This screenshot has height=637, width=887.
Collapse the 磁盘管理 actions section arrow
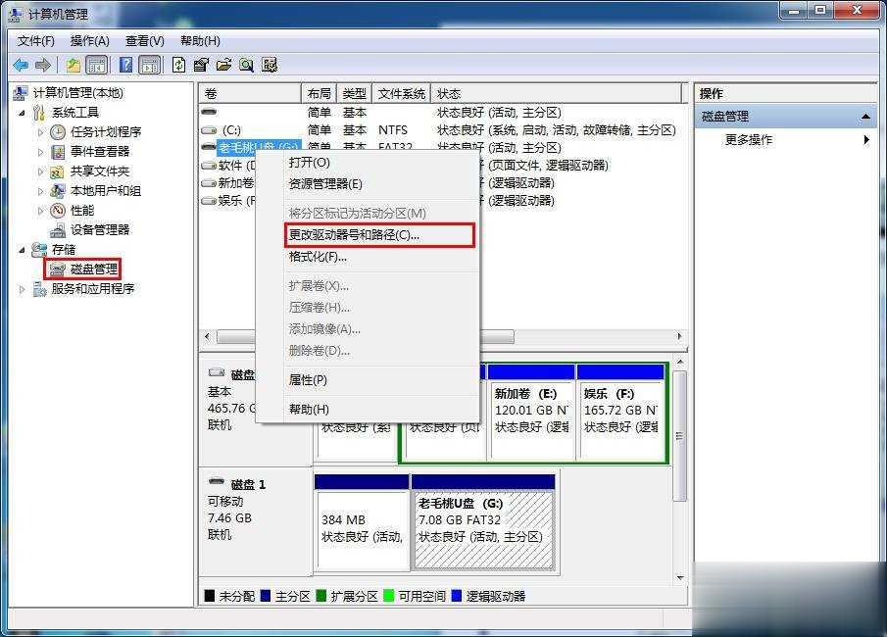864,117
